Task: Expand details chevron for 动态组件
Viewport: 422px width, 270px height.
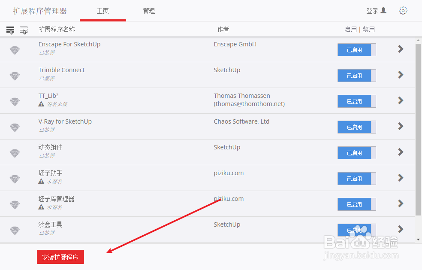Action: coord(401,152)
